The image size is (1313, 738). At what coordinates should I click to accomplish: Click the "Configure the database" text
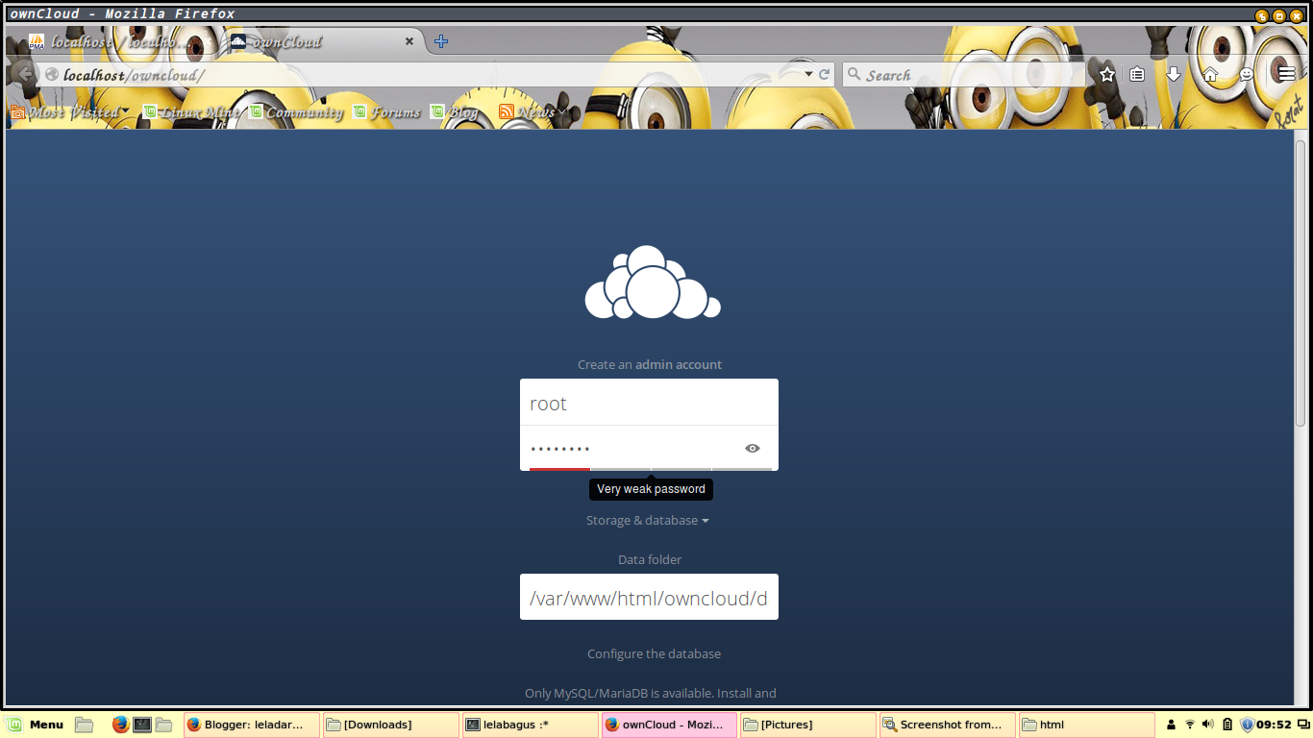(x=654, y=653)
